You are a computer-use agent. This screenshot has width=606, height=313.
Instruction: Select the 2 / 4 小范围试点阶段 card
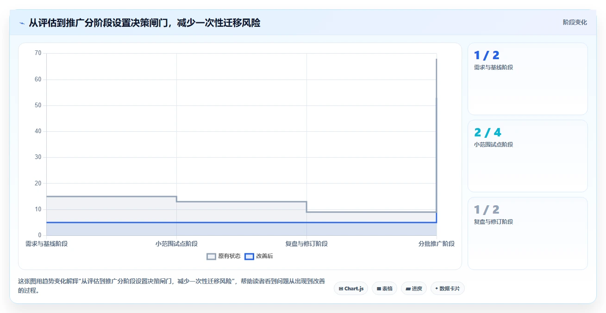(x=527, y=156)
